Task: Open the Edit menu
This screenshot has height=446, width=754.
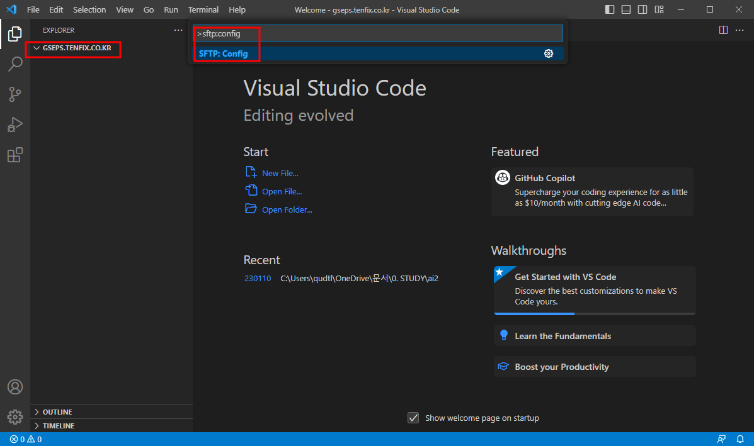Action: [x=56, y=9]
